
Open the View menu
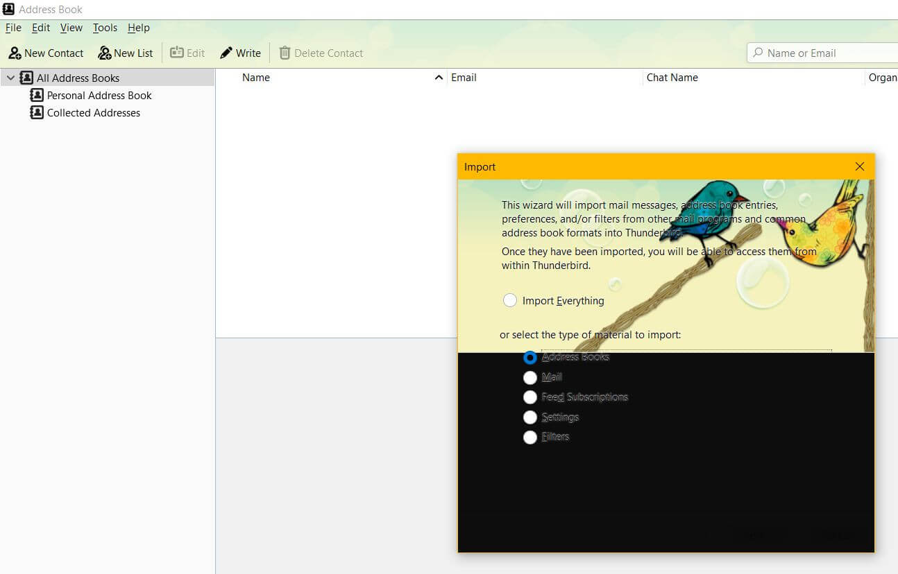point(71,28)
